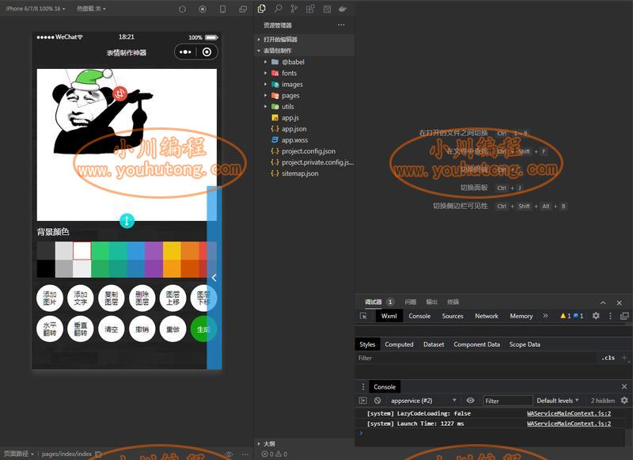Image resolution: width=633 pixels, height=460 pixels.
Task: Toggle the console eye live expression
Action: (x=470, y=401)
